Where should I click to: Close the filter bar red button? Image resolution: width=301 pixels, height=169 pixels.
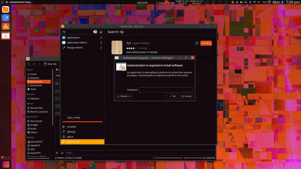click(57, 153)
